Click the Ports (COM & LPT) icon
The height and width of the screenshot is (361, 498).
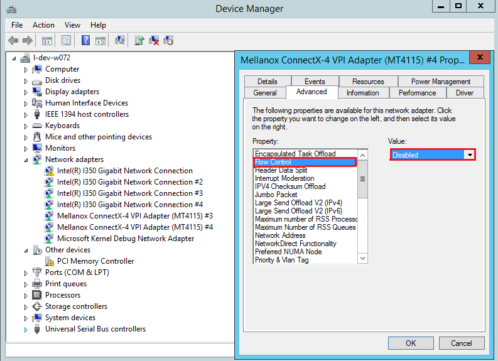(x=37, y=272)
